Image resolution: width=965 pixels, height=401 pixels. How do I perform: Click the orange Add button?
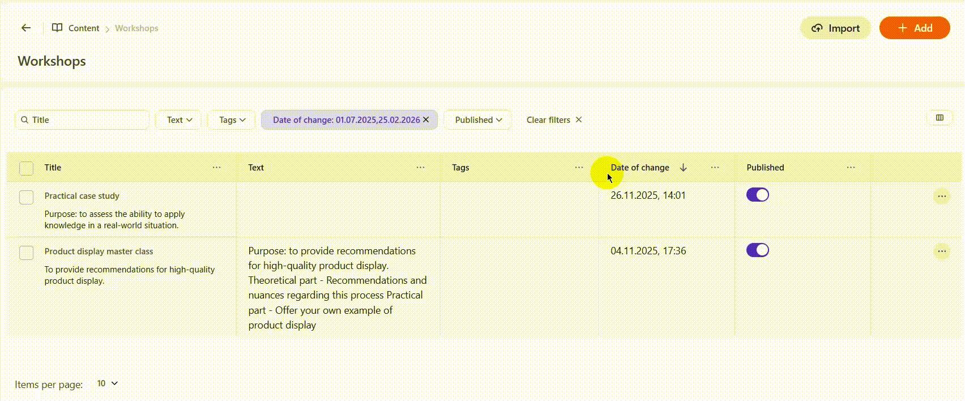click(914, 28)
